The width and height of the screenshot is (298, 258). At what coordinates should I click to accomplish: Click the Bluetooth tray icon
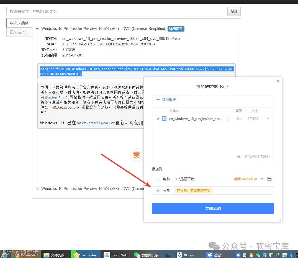(x=291, y=255)
